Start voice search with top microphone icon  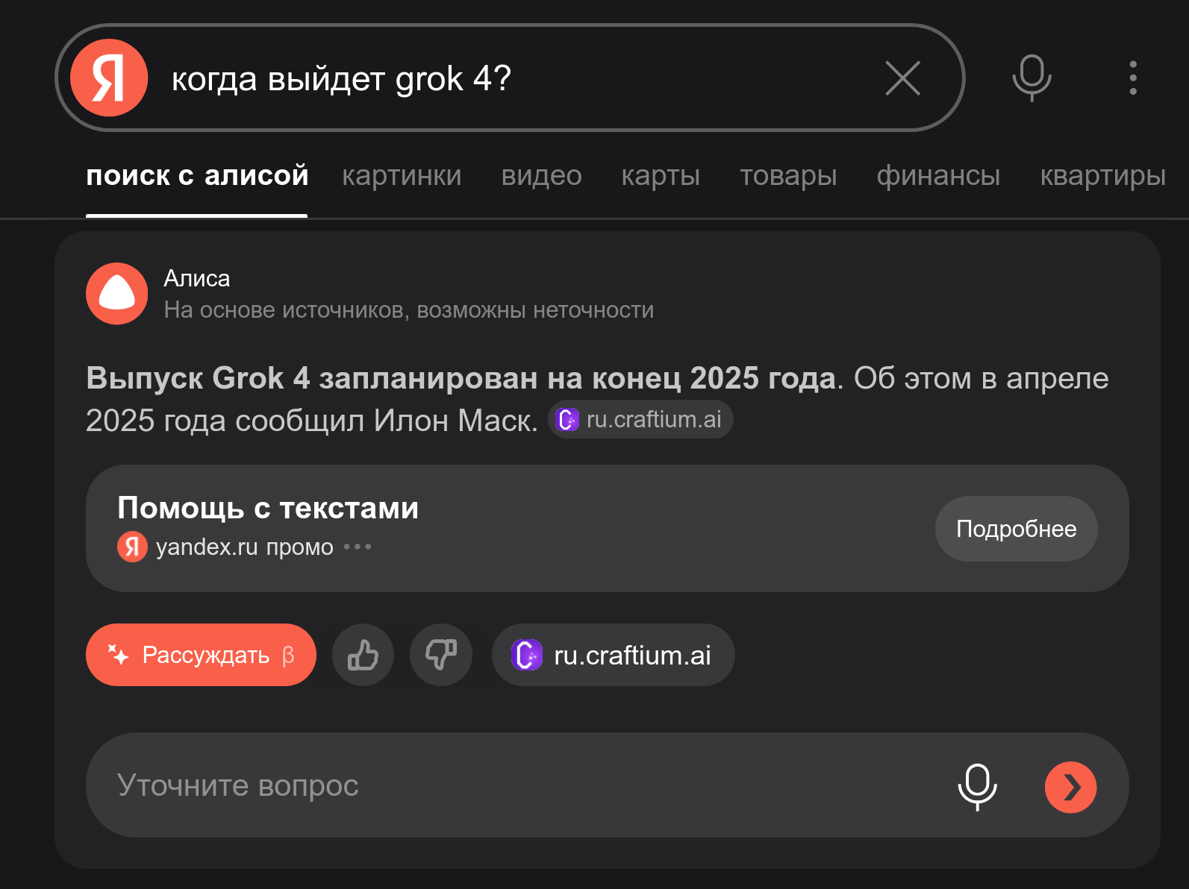[x=1032, y=78]
